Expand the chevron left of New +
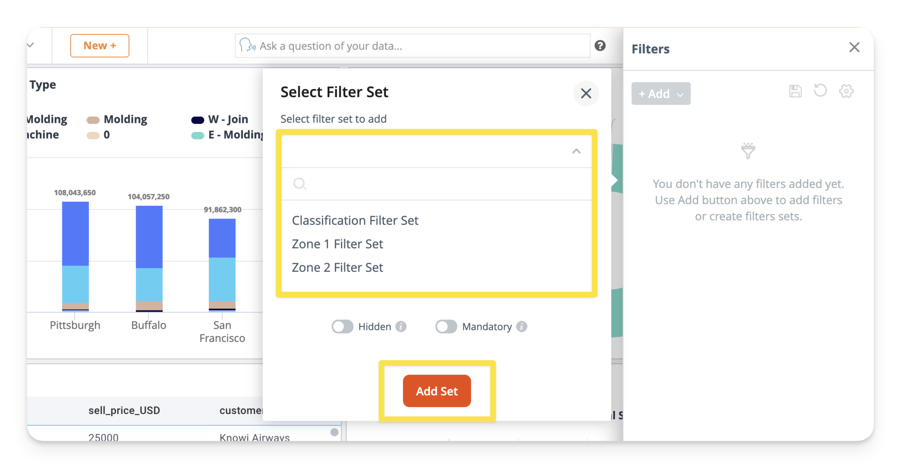 31,45
